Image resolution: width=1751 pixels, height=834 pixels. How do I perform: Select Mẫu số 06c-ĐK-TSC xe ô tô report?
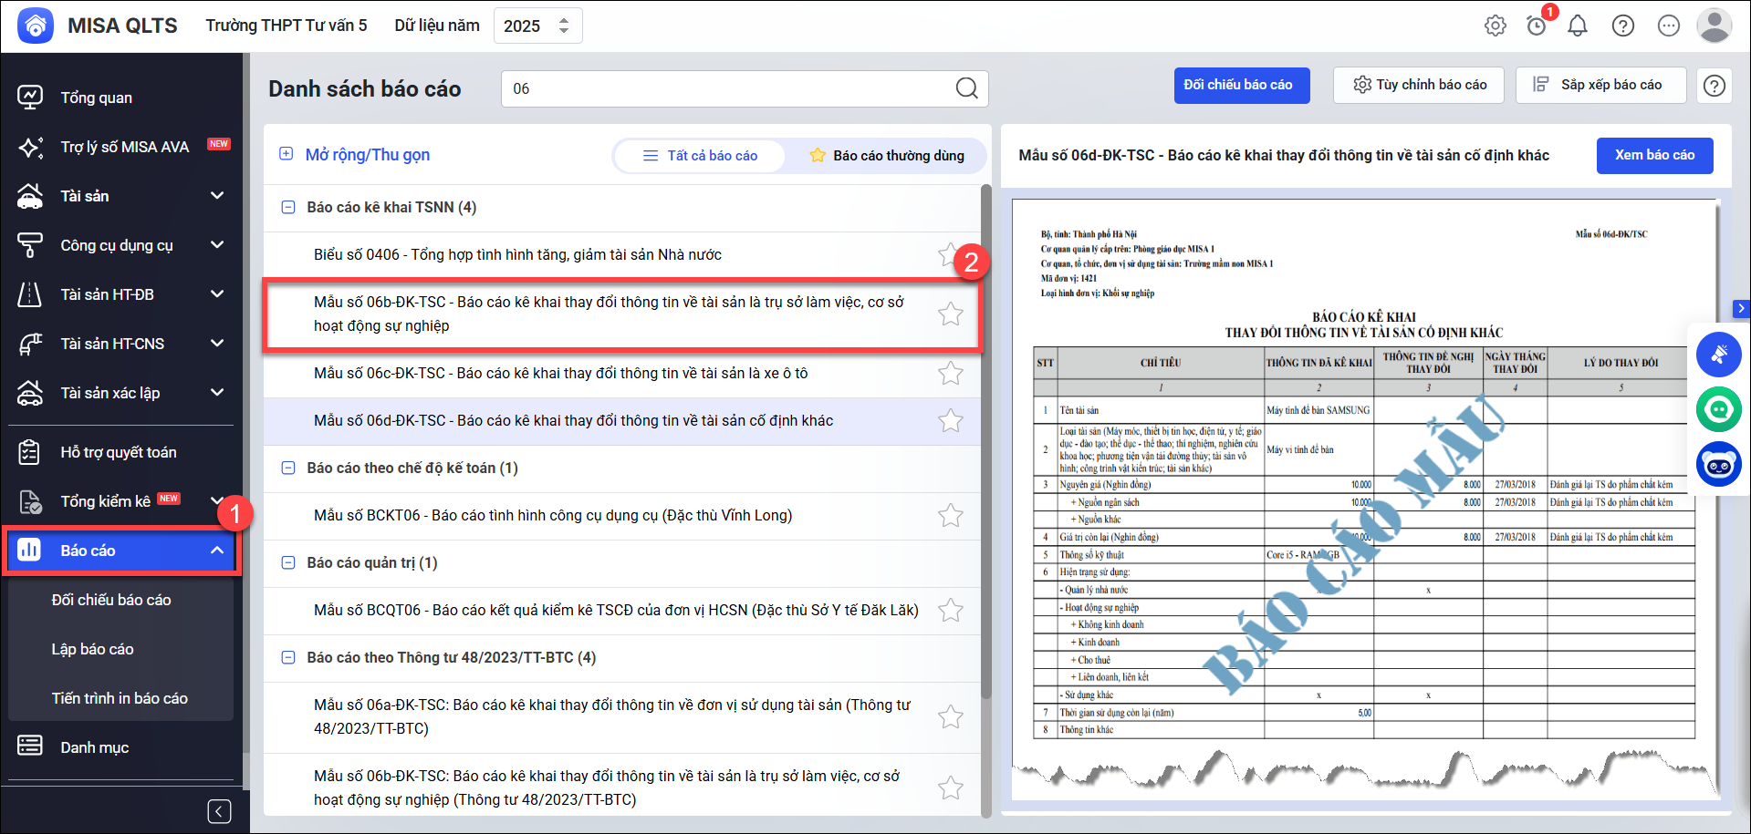click(622, 373)
